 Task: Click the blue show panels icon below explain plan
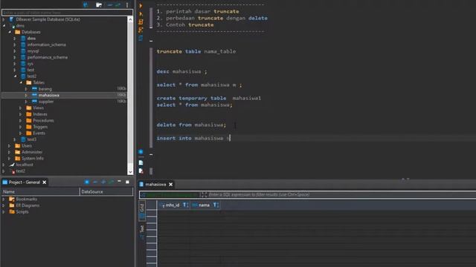coord(141,38)
